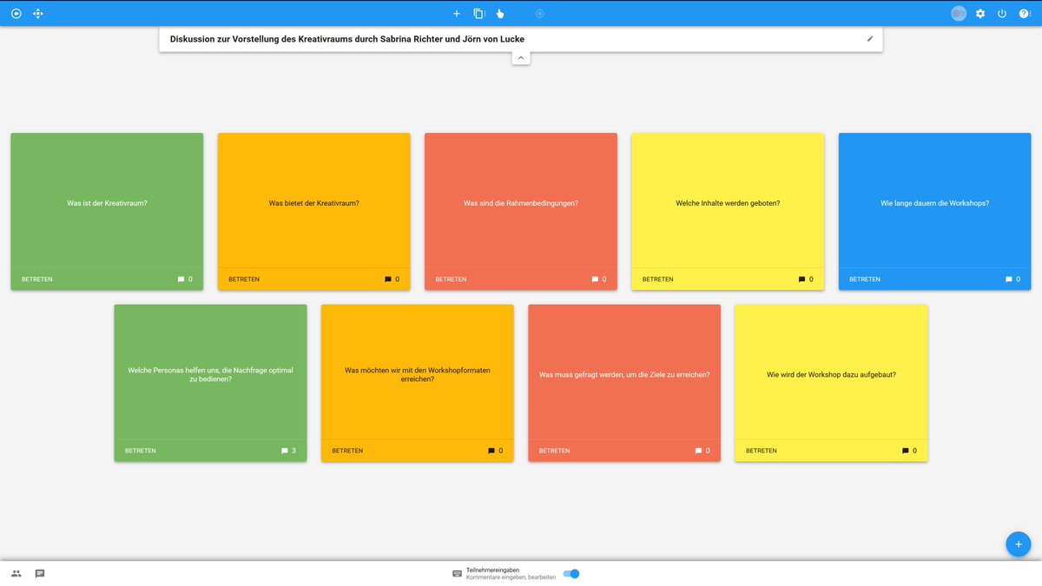Click BETRETEN on Workshopformaten card

(347, 451)
